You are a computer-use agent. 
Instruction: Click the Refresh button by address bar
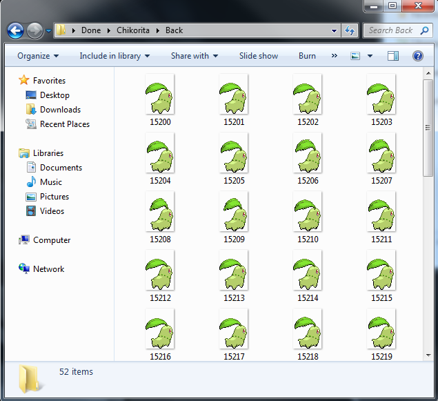tap(350, 30)
